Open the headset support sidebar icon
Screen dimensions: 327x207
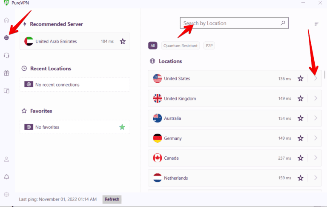click(6, 55)
